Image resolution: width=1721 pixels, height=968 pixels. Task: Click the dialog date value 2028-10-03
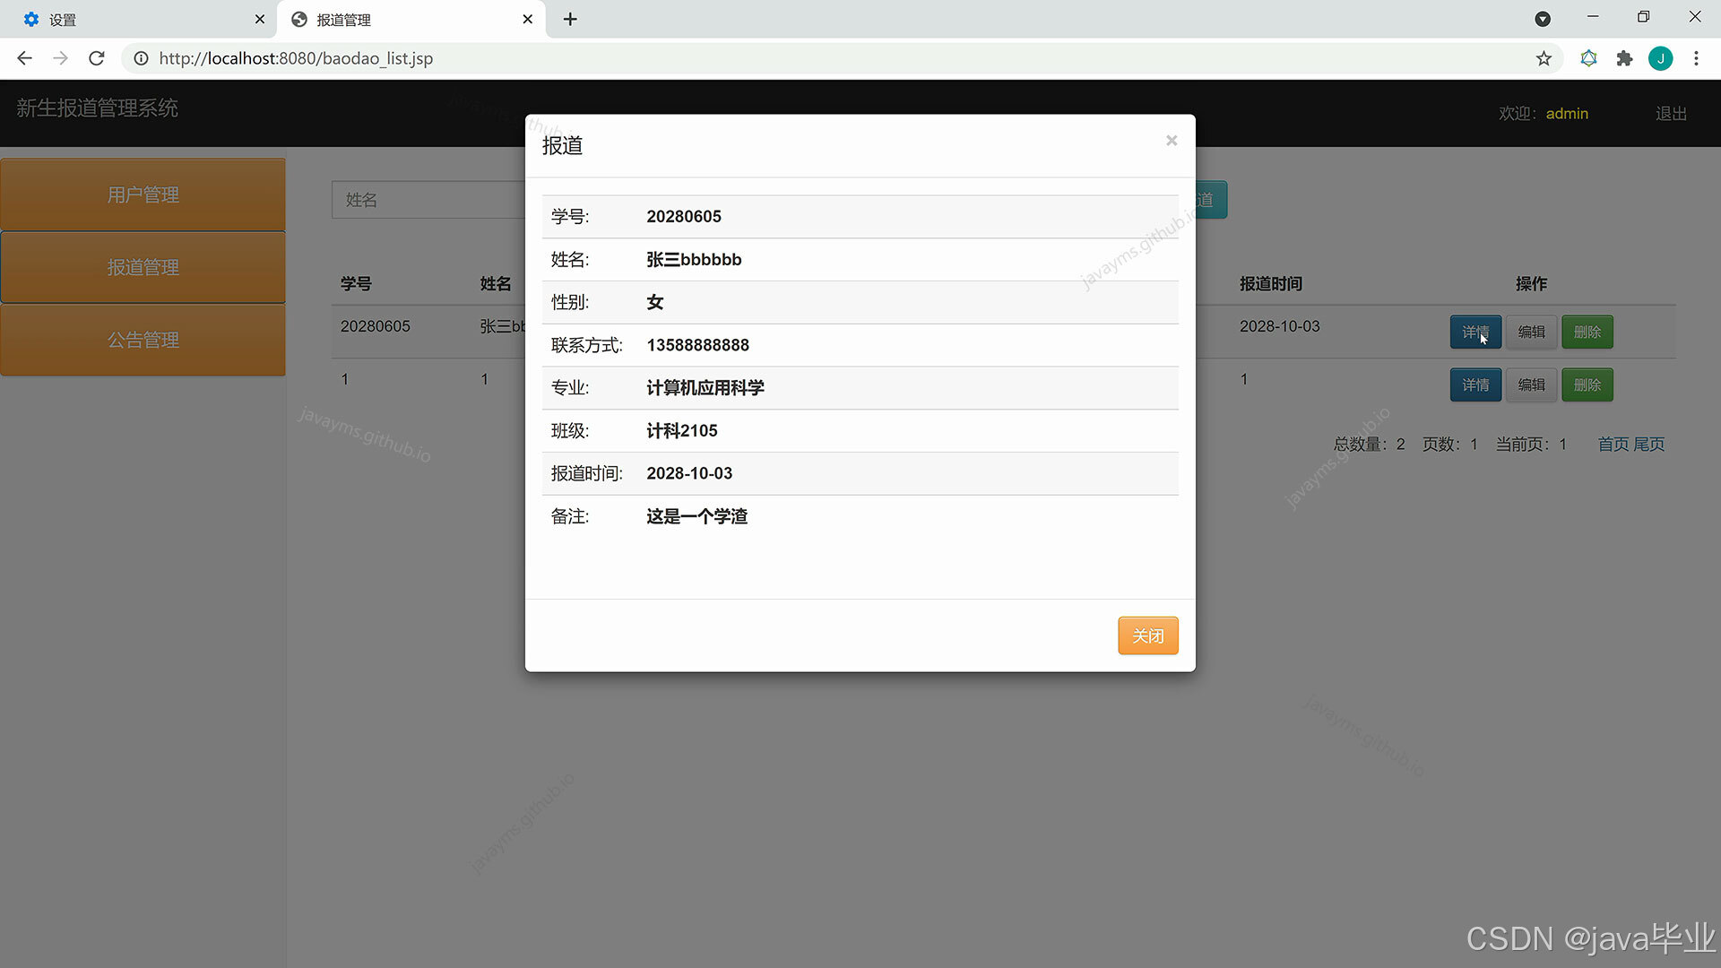coord(689,473)
